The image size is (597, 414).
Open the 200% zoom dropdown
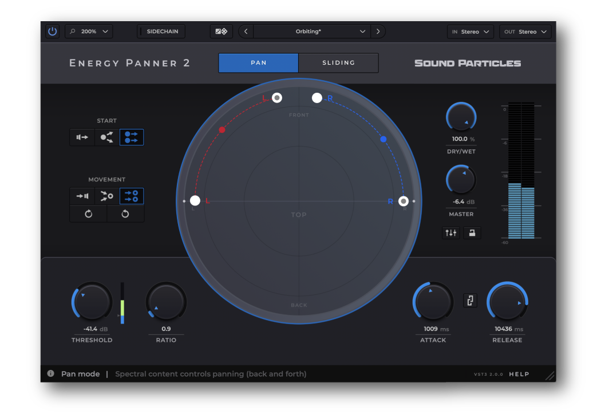tap(89, 31)
